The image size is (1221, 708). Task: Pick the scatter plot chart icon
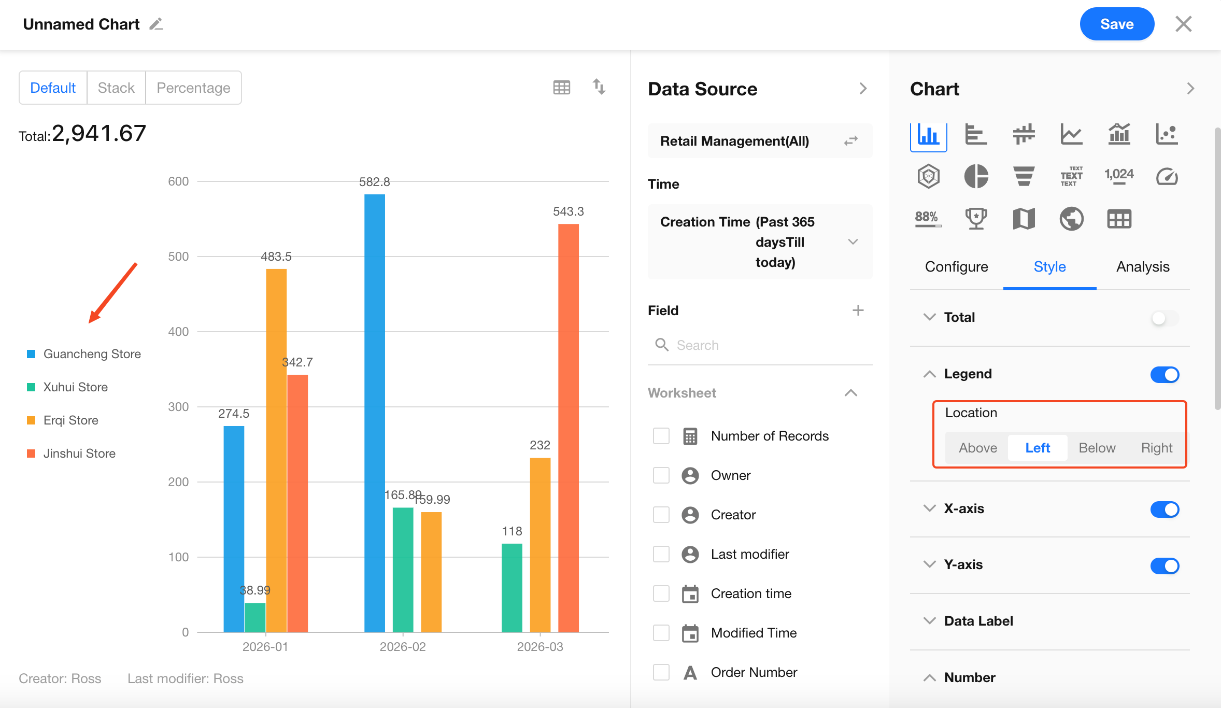[x=1167, y=134]
